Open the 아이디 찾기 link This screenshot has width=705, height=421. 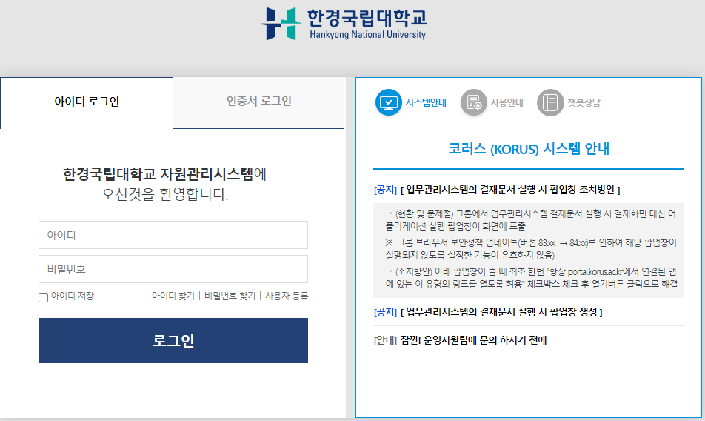click(173, 296)
